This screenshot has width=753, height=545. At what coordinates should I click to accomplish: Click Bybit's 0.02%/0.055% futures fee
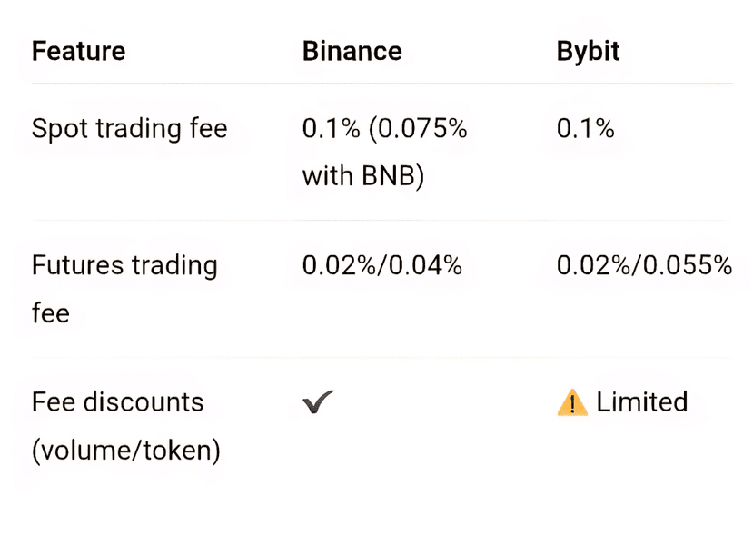coord(644,266)
